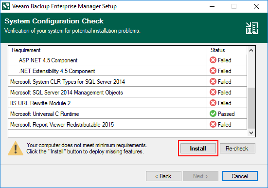Click the yellow warning triangle icon
The width and height of the screenshot is (268, 188).
click(x=16, y=149)
